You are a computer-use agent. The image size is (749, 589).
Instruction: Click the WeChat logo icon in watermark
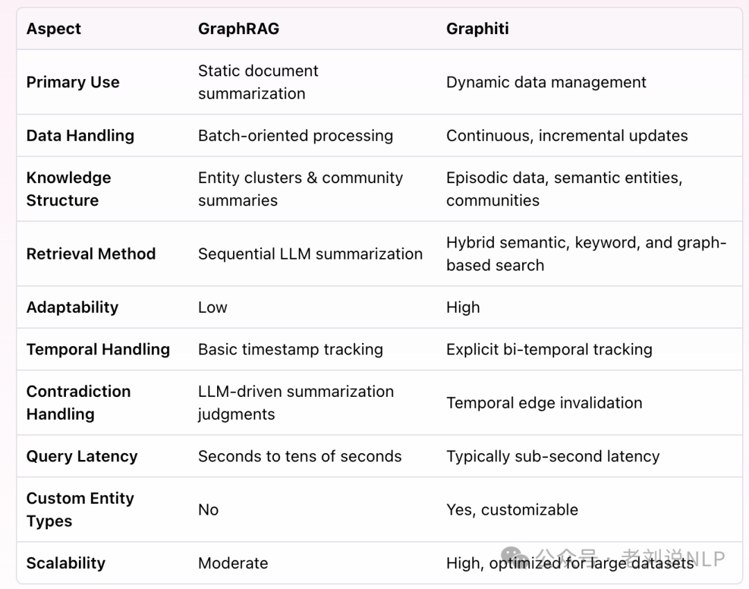tap(515, 558)
